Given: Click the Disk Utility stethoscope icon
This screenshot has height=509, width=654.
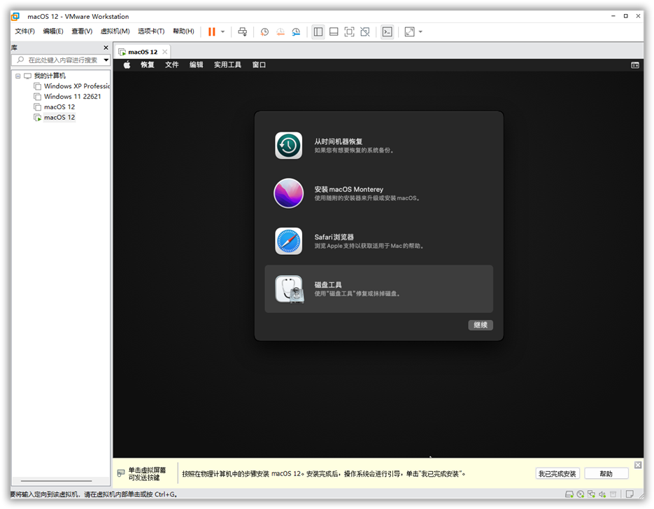Looking at the screenshot, I should coord(289,289).
